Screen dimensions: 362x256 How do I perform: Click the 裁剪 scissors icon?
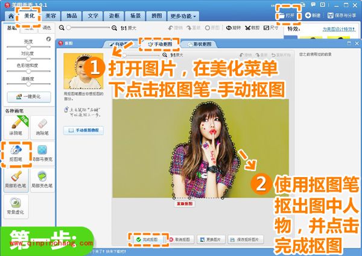click(x=248, y=28)
